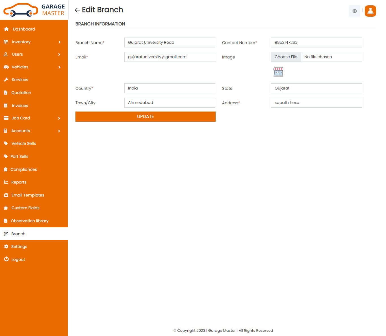Expand the Vehicles submenu arrow
Viewport: 386px width, 336px height.
pos(59,67)
